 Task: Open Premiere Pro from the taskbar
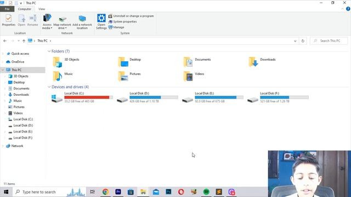click(x=118, y=192)
